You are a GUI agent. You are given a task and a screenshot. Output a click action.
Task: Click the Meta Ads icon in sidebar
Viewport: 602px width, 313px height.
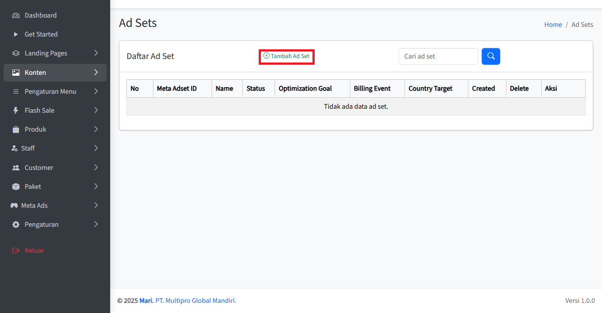click(x=14, y=206)
